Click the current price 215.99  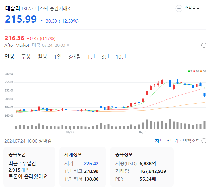pos(21,19)
